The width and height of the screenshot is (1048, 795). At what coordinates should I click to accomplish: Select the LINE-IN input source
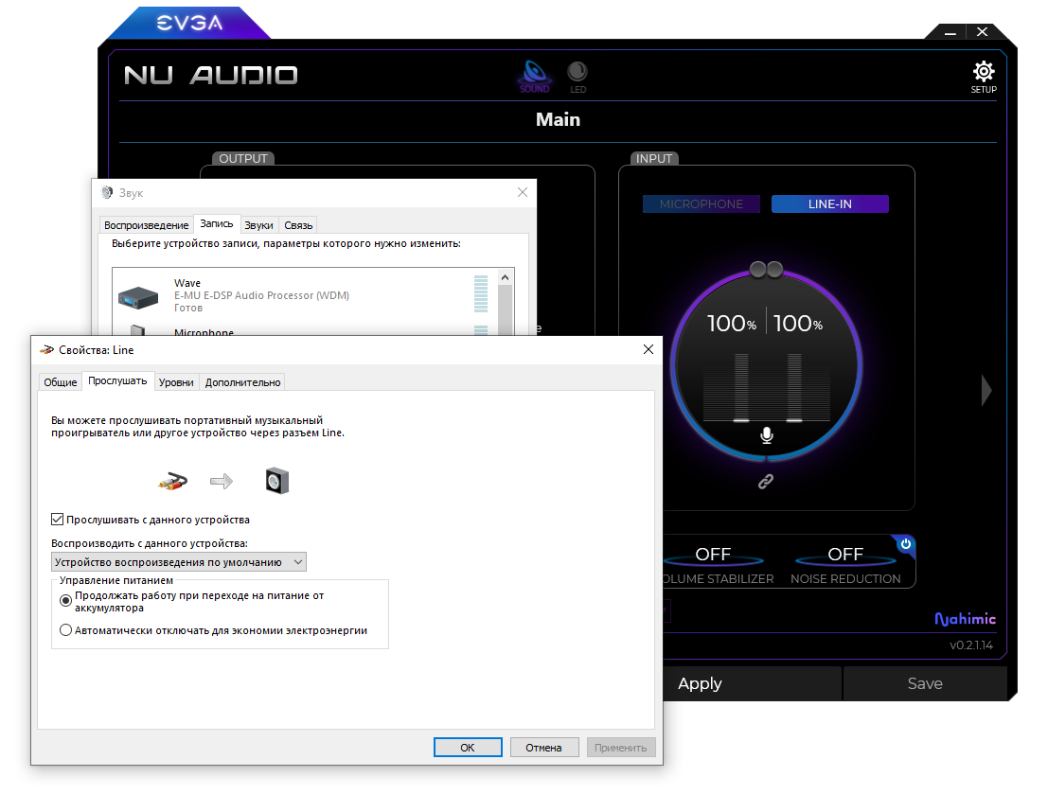click(x=830, y=203)
